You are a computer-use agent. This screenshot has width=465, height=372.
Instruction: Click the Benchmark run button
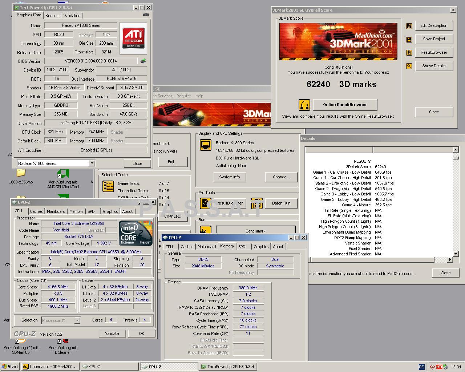point(255,231)
